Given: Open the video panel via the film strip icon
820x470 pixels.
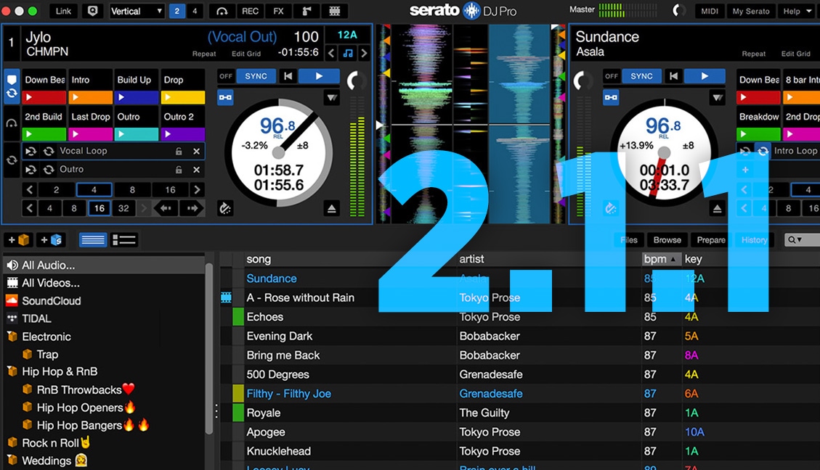Looking at the screenshot, I should pyautogui.click(x=334, y=11).
